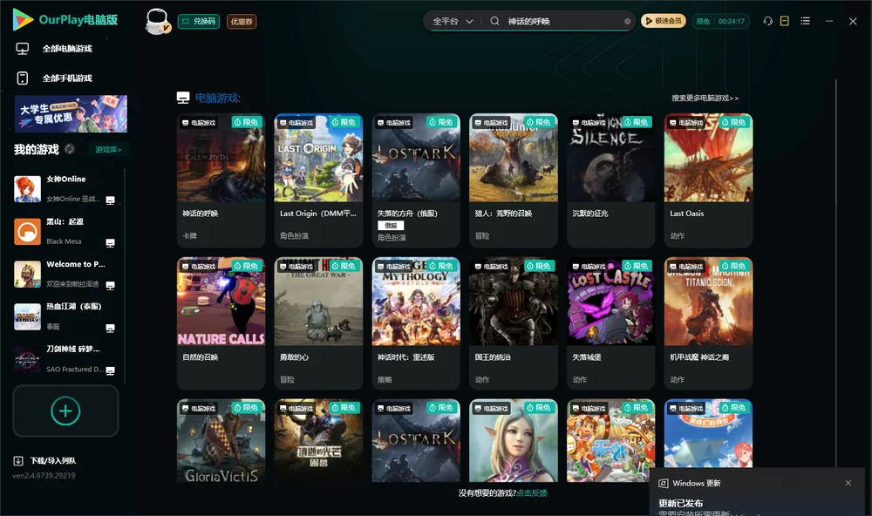Screen dimensions: 872x516
Task: Click the search magnifier icon
Action: [x=494, y=21]
